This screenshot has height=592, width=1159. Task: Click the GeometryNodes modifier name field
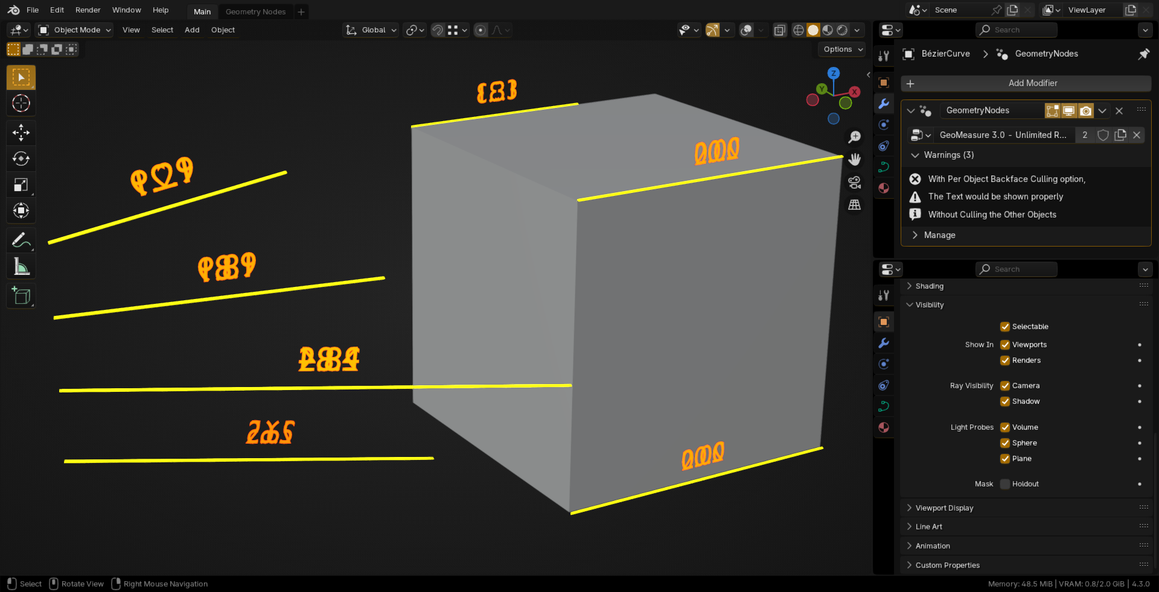992,111
